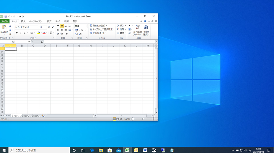Click the Sort & Filter (並べ替えとフィルター) icon
This screenshot has height=153, width=274.
point(138,27)
